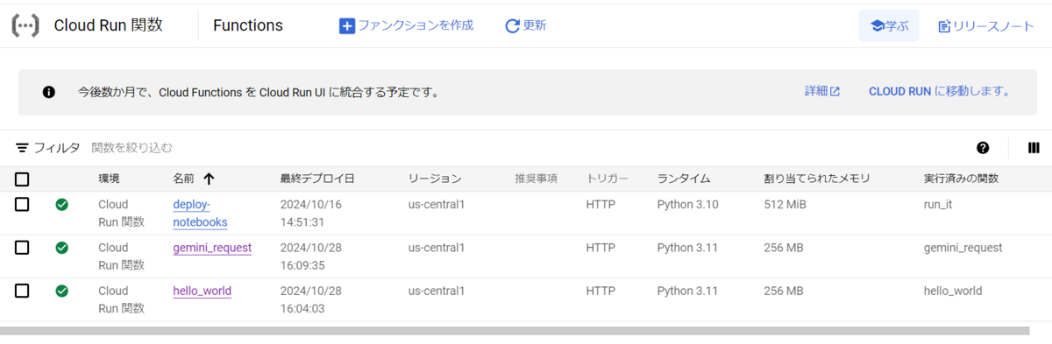The image size is (1052, 344).
Task: Click the green status check for deploy-notebooks
Action: 61,205
